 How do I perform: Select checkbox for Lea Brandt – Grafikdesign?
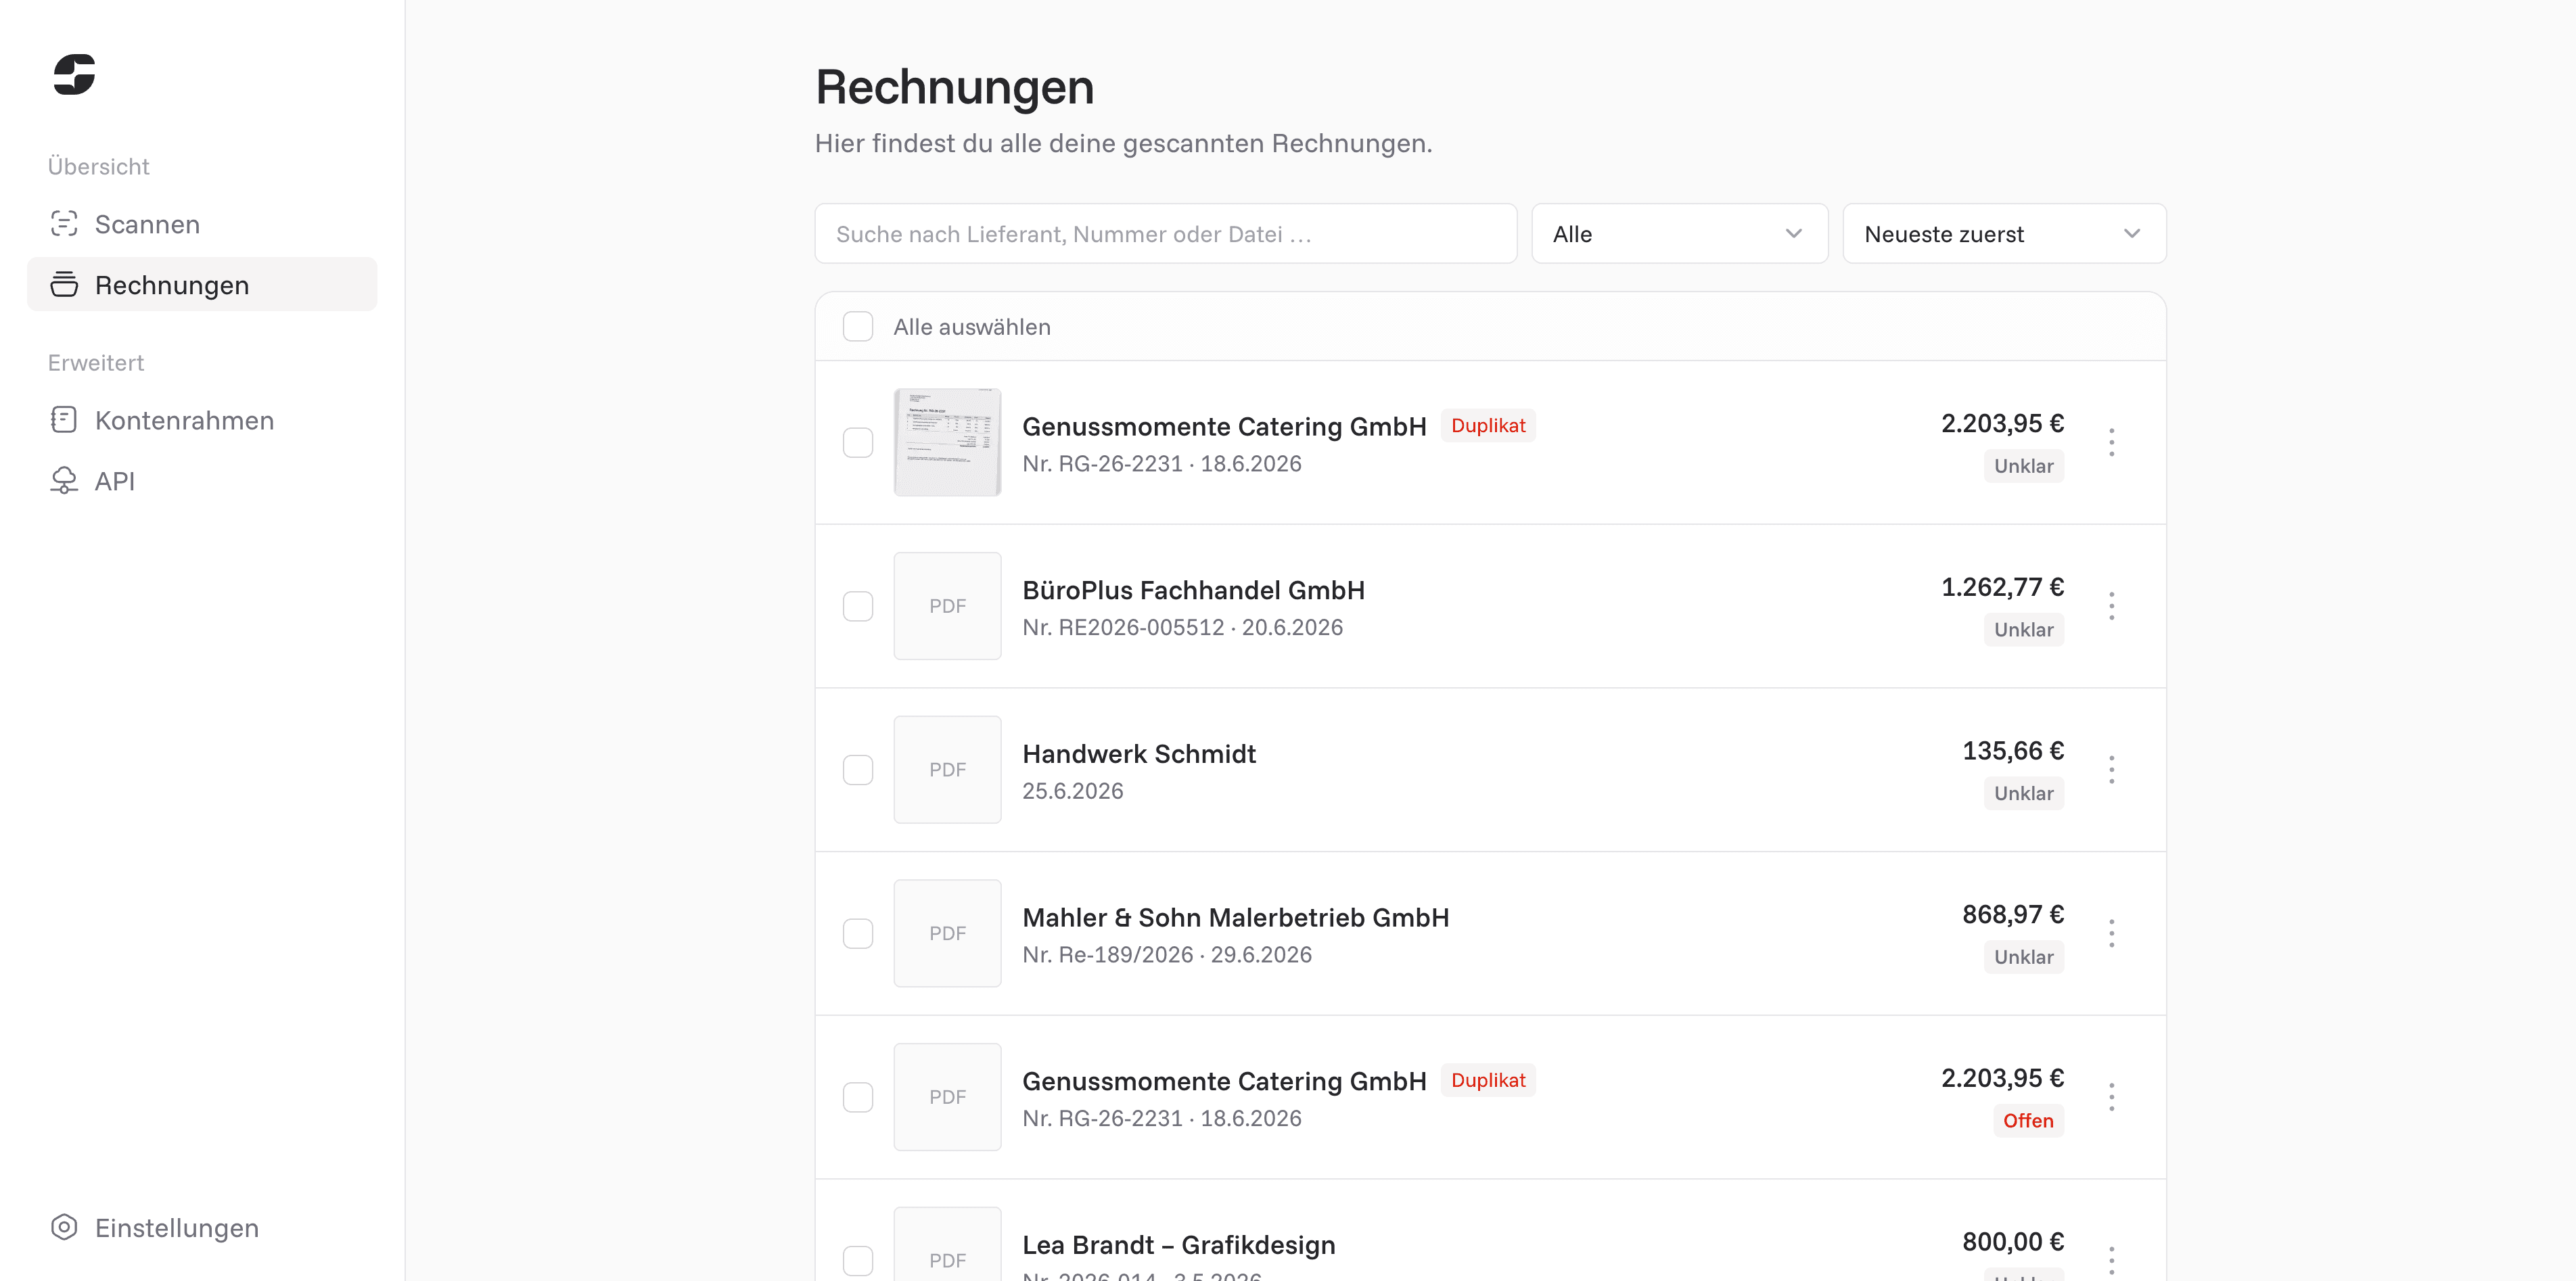858,1260
